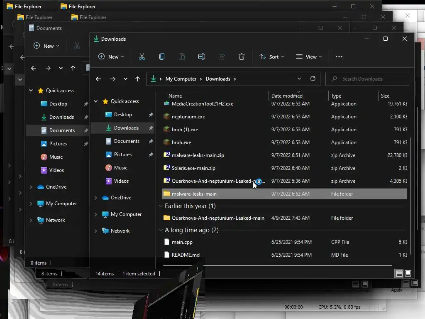
Task: Select Music in Downloads window sidebar
Action: [x=121, y=168]
